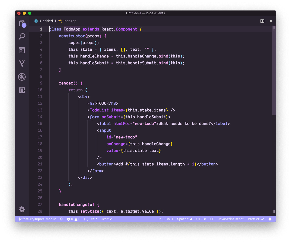
Task: Click the yellow minimize window button
Action: pyautogui.click(x=24, y=13)
